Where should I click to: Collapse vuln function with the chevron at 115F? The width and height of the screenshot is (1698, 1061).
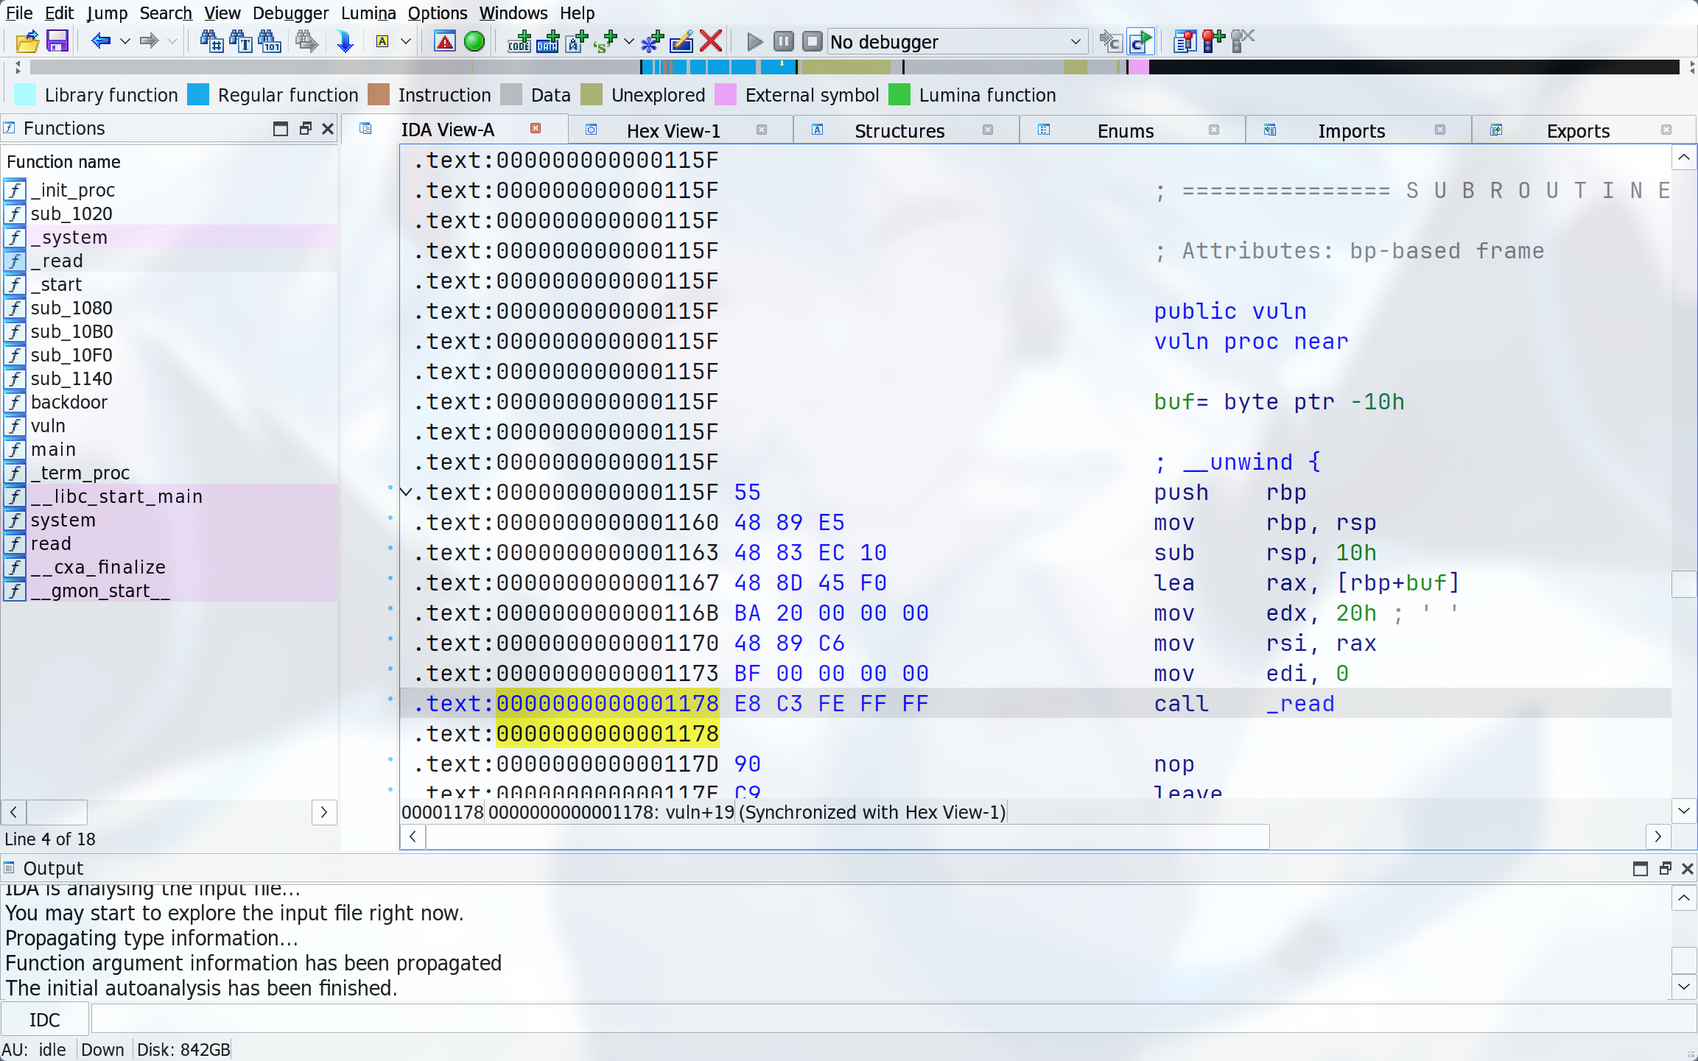(x=406, y=492)
